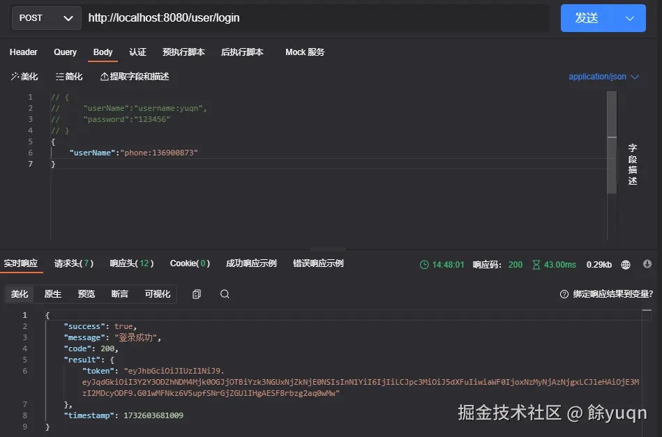
Task: Select the 可视化 visualize view mode
Action: click(158, 294)
